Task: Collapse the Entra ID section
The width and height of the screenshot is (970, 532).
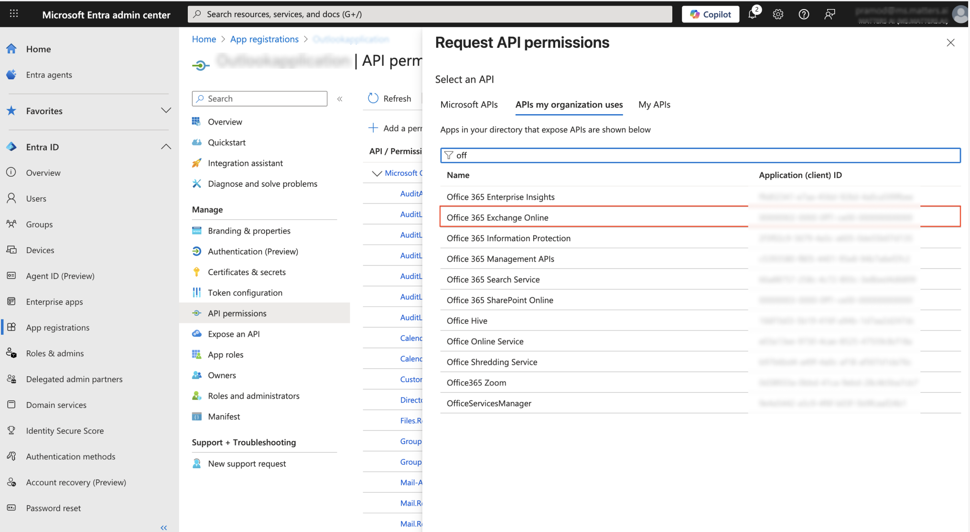Action: tap(166, 147)
